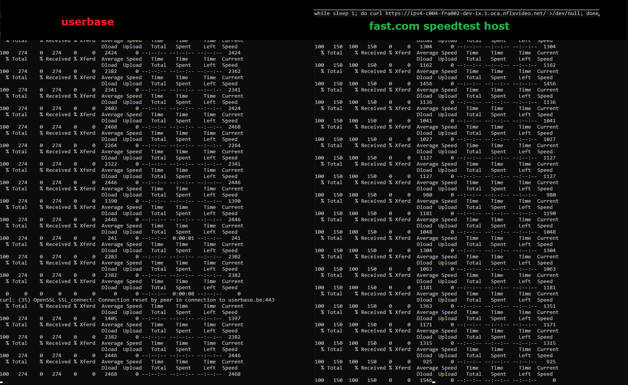Click the 'while sleep 1' command start

[x=333, y=14]
